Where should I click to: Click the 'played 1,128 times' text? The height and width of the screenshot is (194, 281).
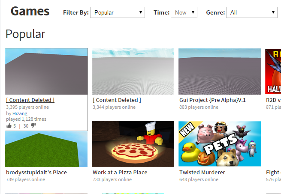[x=26, y=119]
